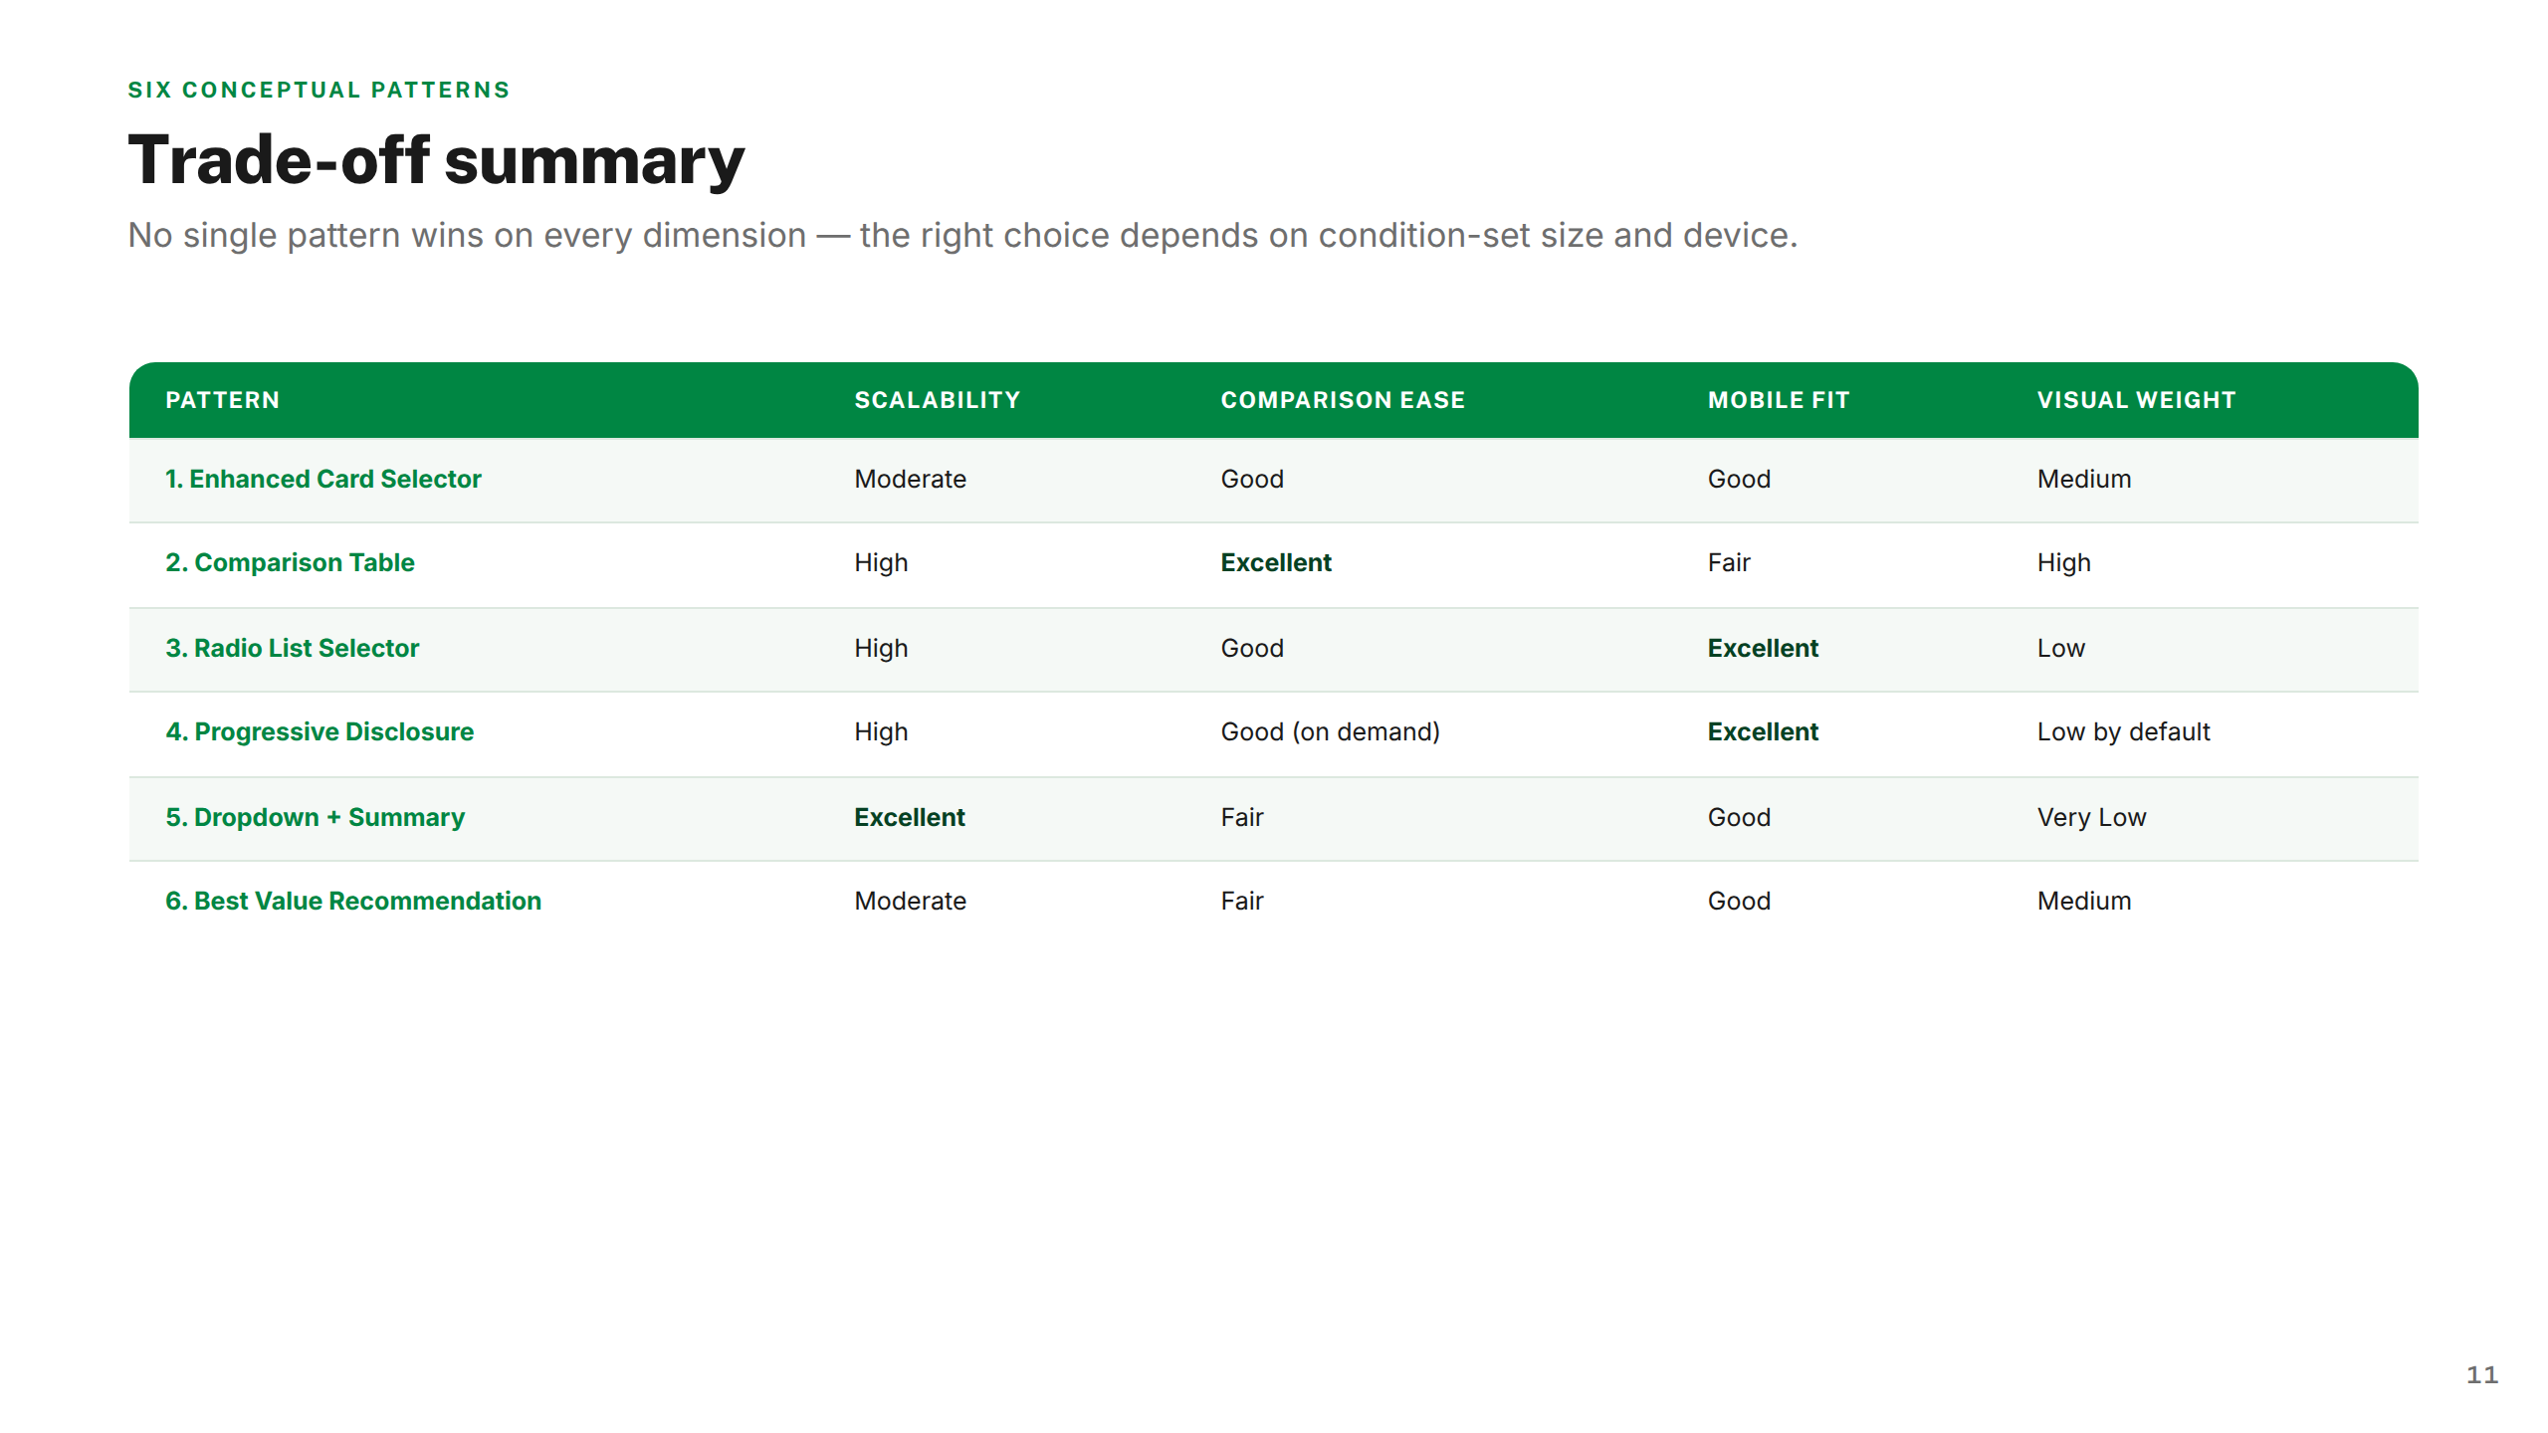Click Best Value Recommendation comparison ease 'Fair'
The width and height of the screenshot is (2548, 1433).
pyautogui.click(x=1242, y=901)
